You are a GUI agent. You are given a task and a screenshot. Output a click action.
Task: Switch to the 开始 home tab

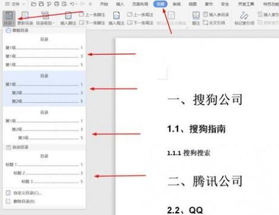click(104, 4)
